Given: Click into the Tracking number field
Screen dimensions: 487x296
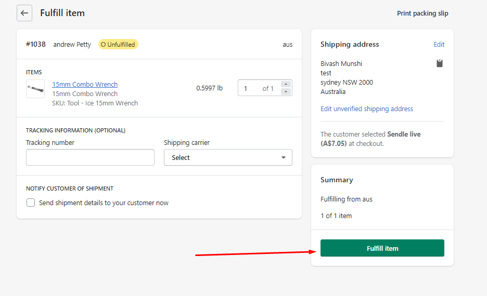Looking at the screenshot, I should [90, 157].
